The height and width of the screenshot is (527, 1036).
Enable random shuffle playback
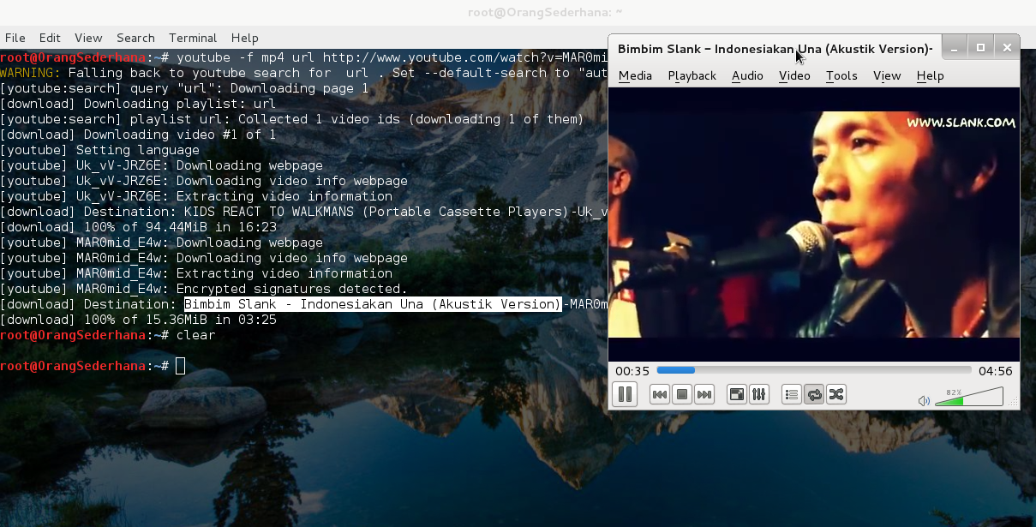click(x=835, y=394)
